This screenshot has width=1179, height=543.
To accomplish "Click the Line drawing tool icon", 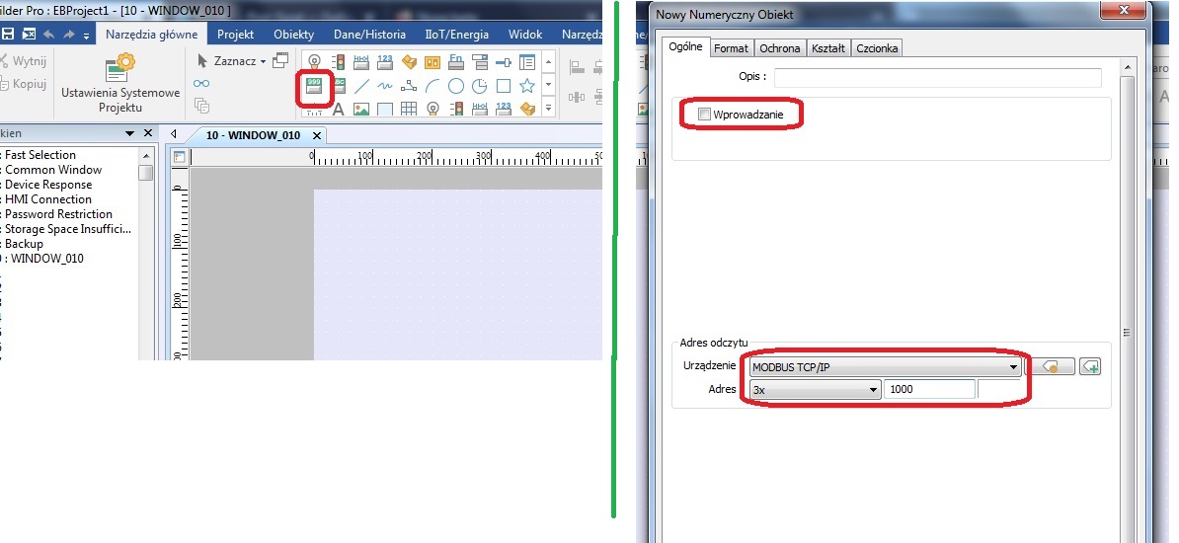I will click(361, 86).
